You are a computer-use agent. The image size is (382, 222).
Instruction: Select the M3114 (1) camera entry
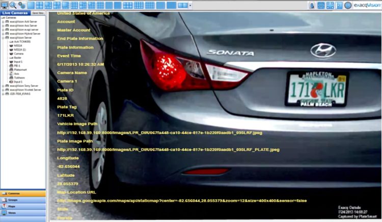[x=20, y=50]
